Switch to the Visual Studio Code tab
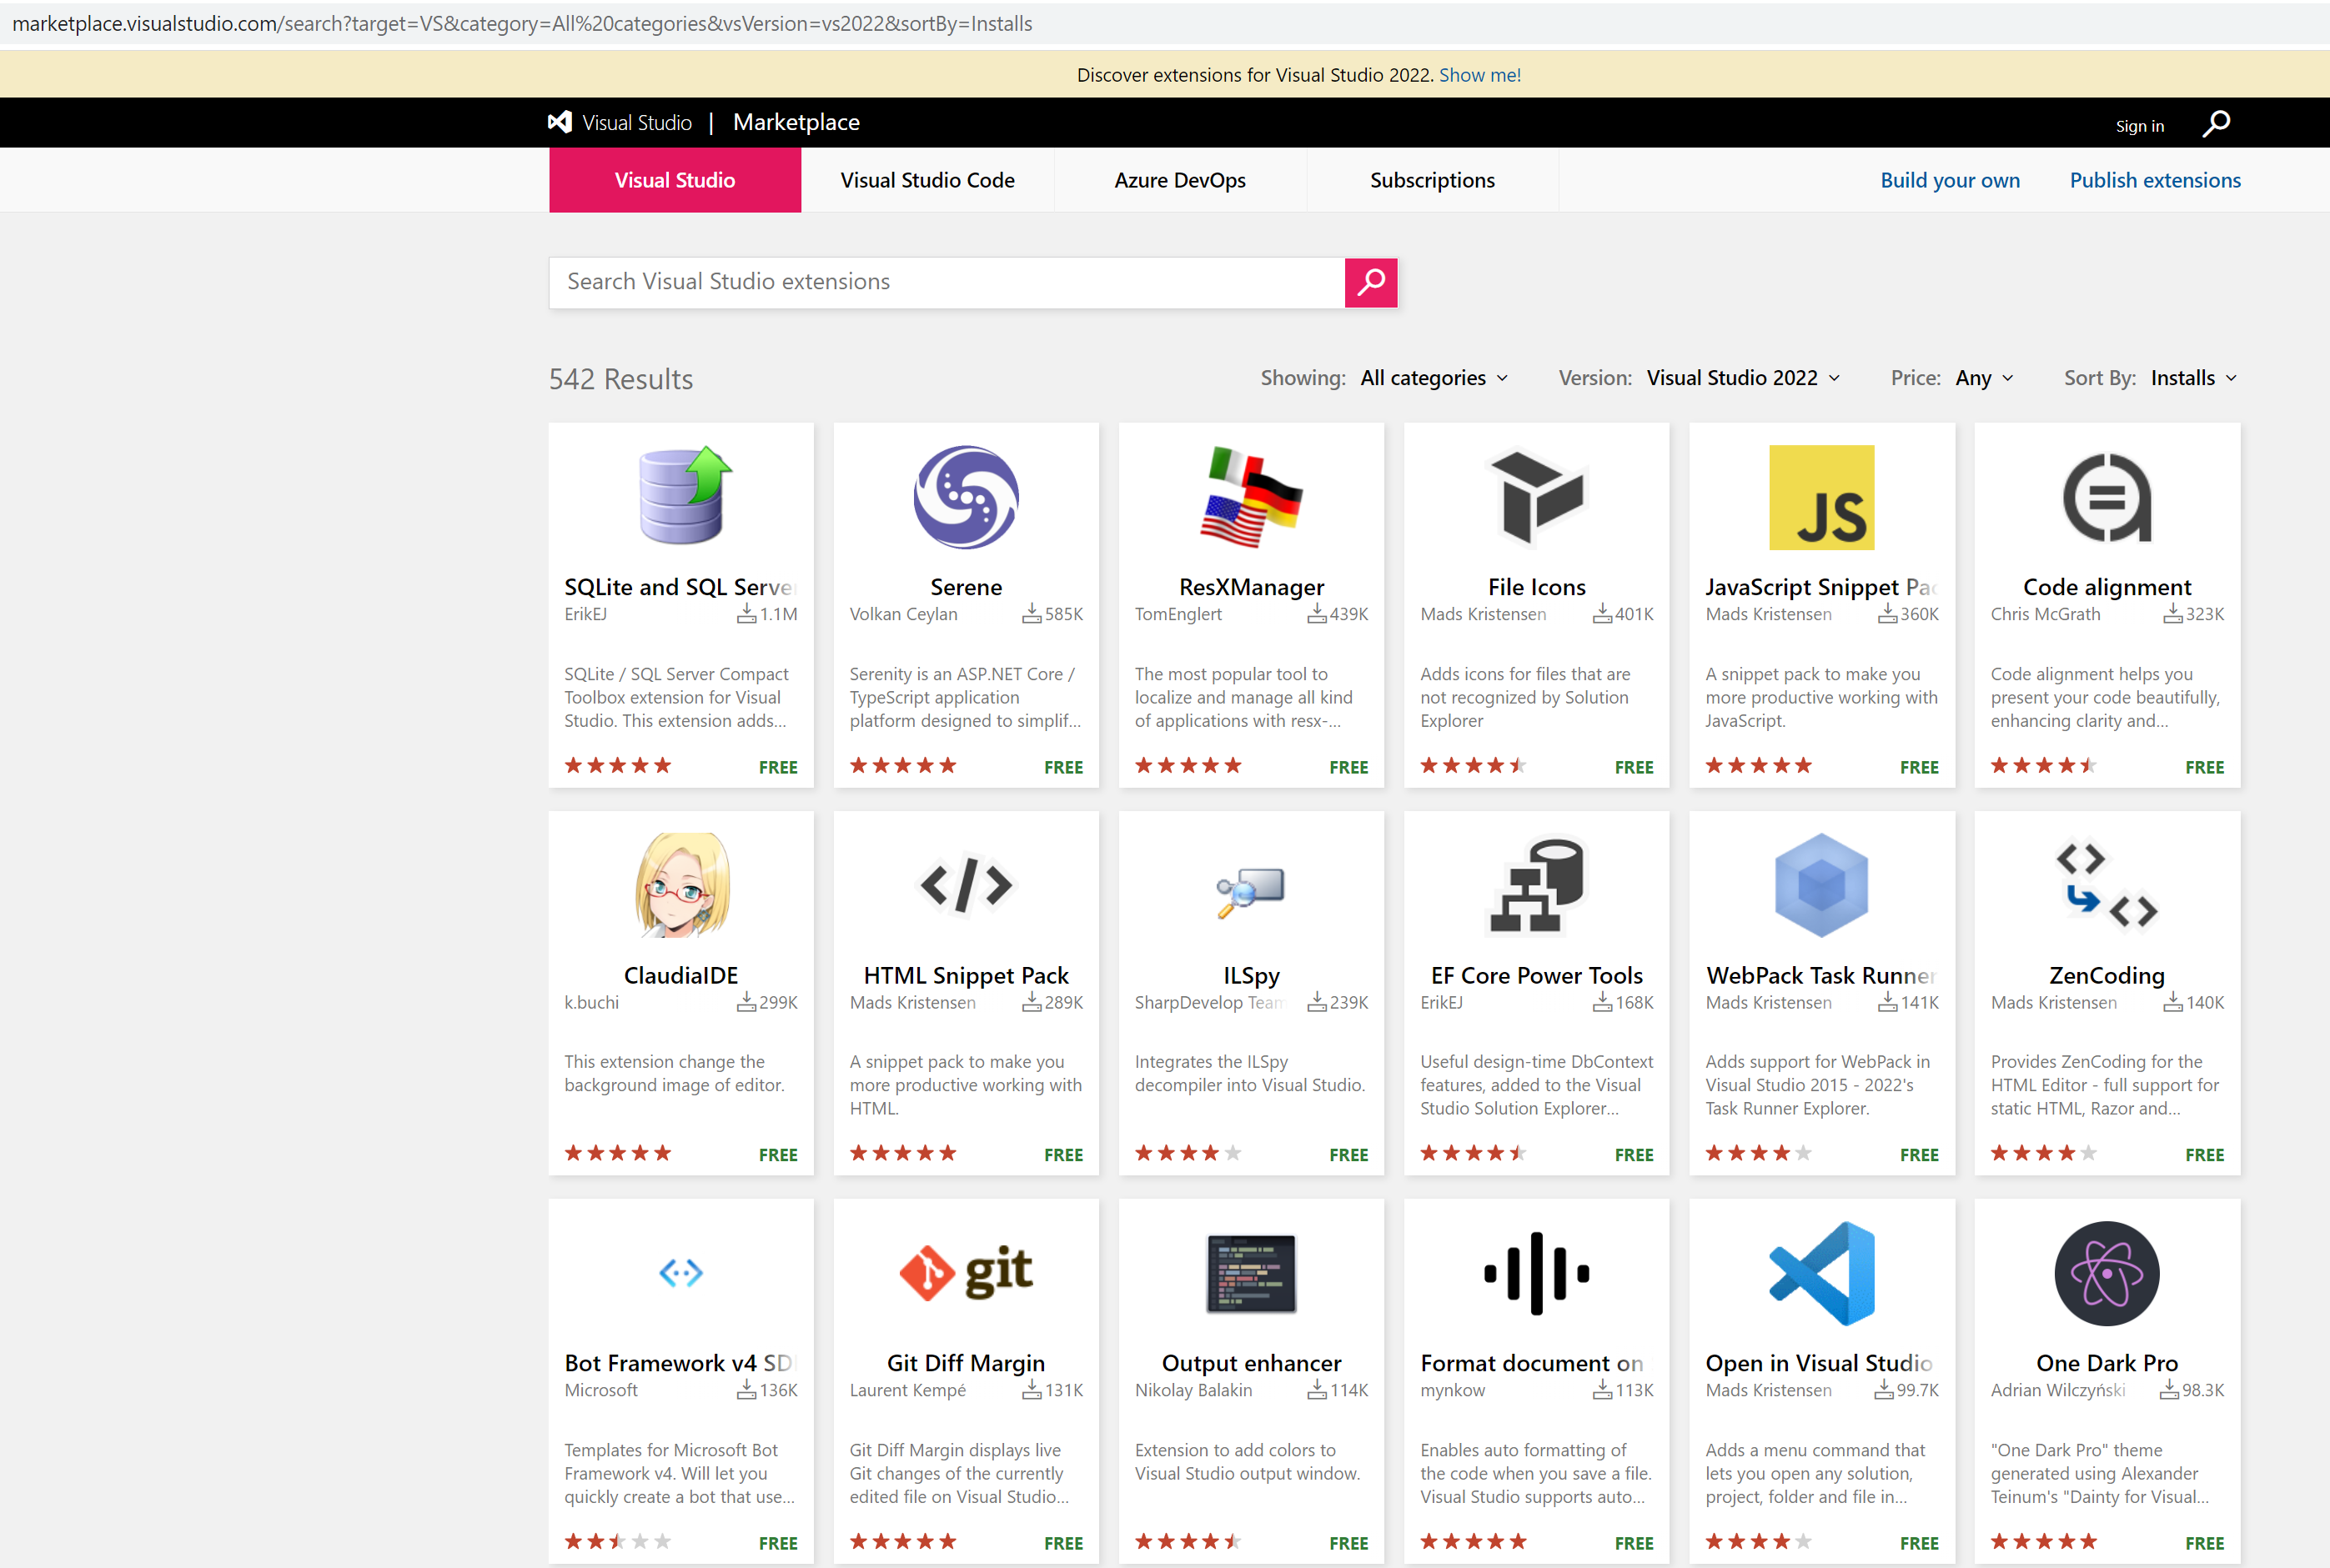 927,180
